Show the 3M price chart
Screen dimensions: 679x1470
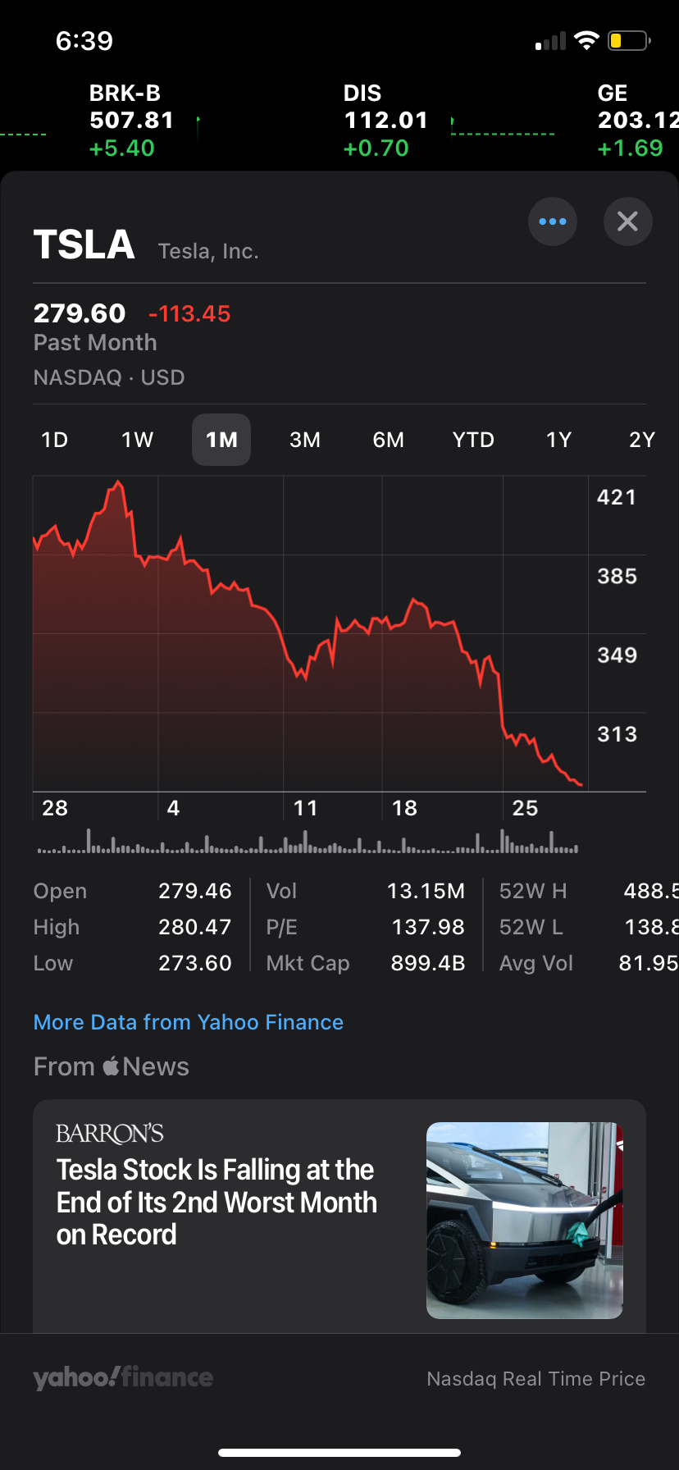coord(305,441)
